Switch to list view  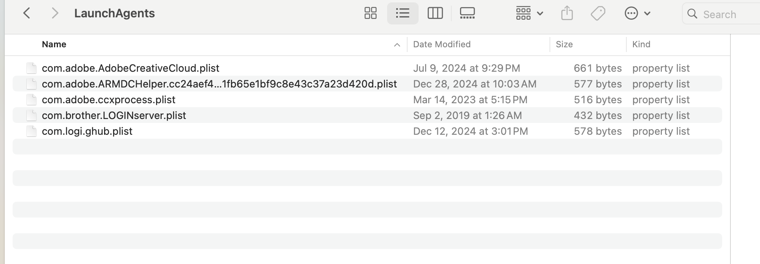(402, 13)
